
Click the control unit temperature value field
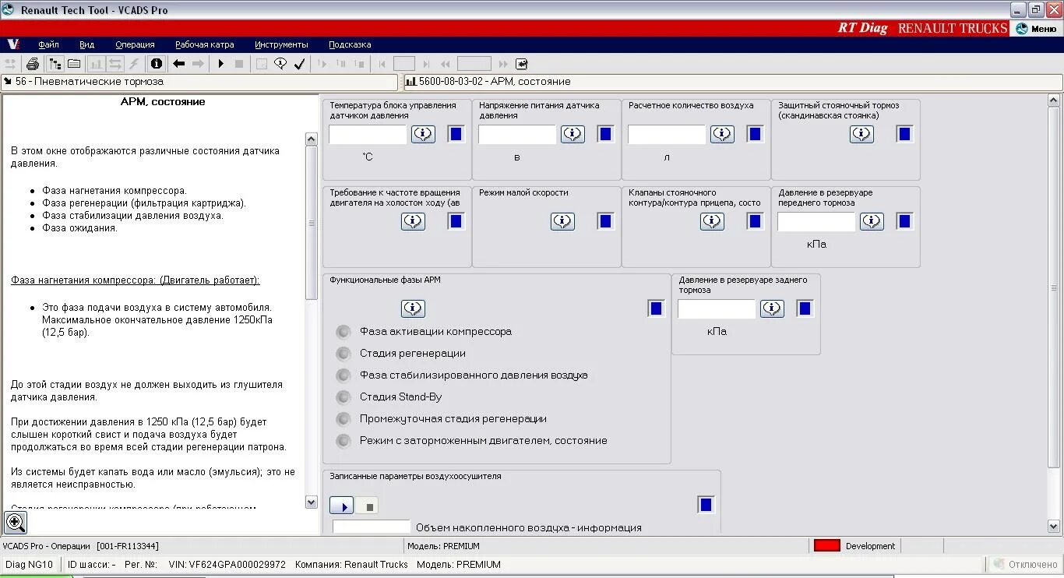368,135
